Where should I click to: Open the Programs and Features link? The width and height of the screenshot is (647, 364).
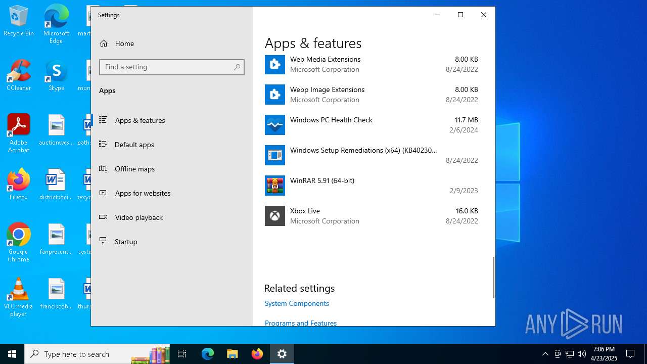tap(301, 323)
